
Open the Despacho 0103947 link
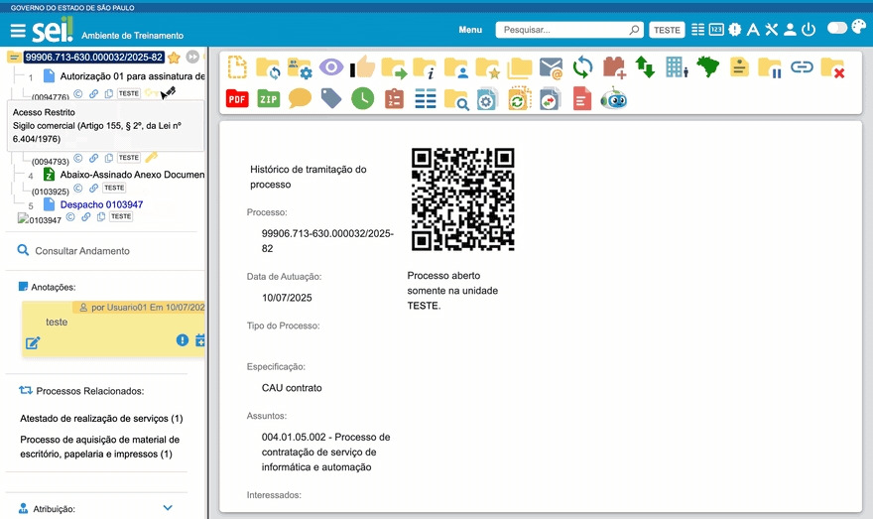pyautogui.click(x=101, y=204)
